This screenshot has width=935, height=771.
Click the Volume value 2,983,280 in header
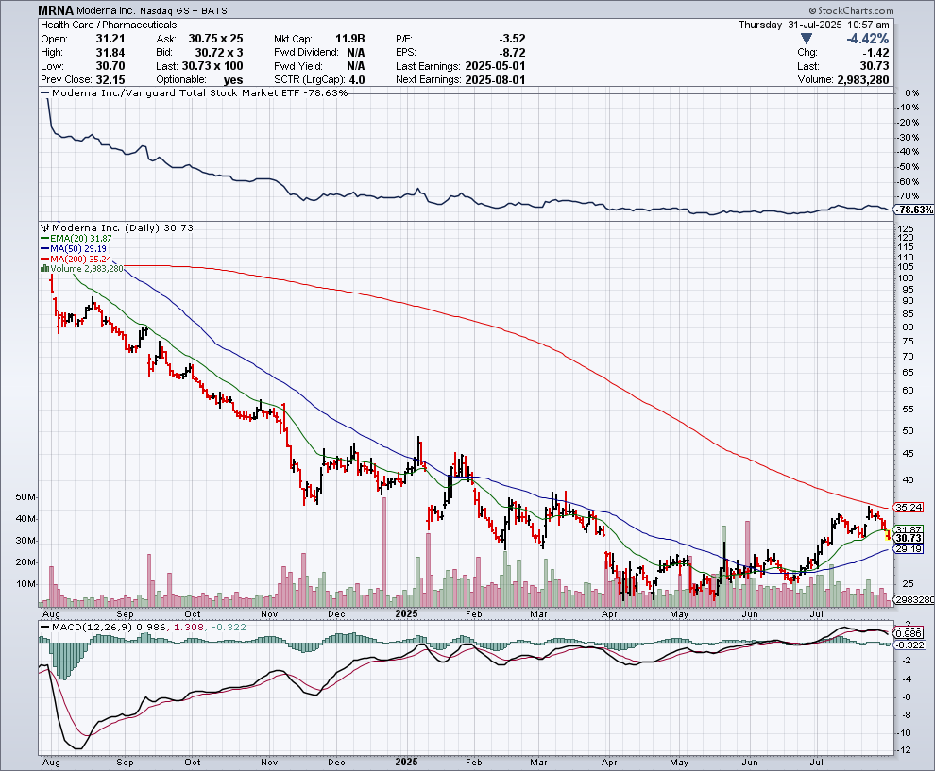863,80
